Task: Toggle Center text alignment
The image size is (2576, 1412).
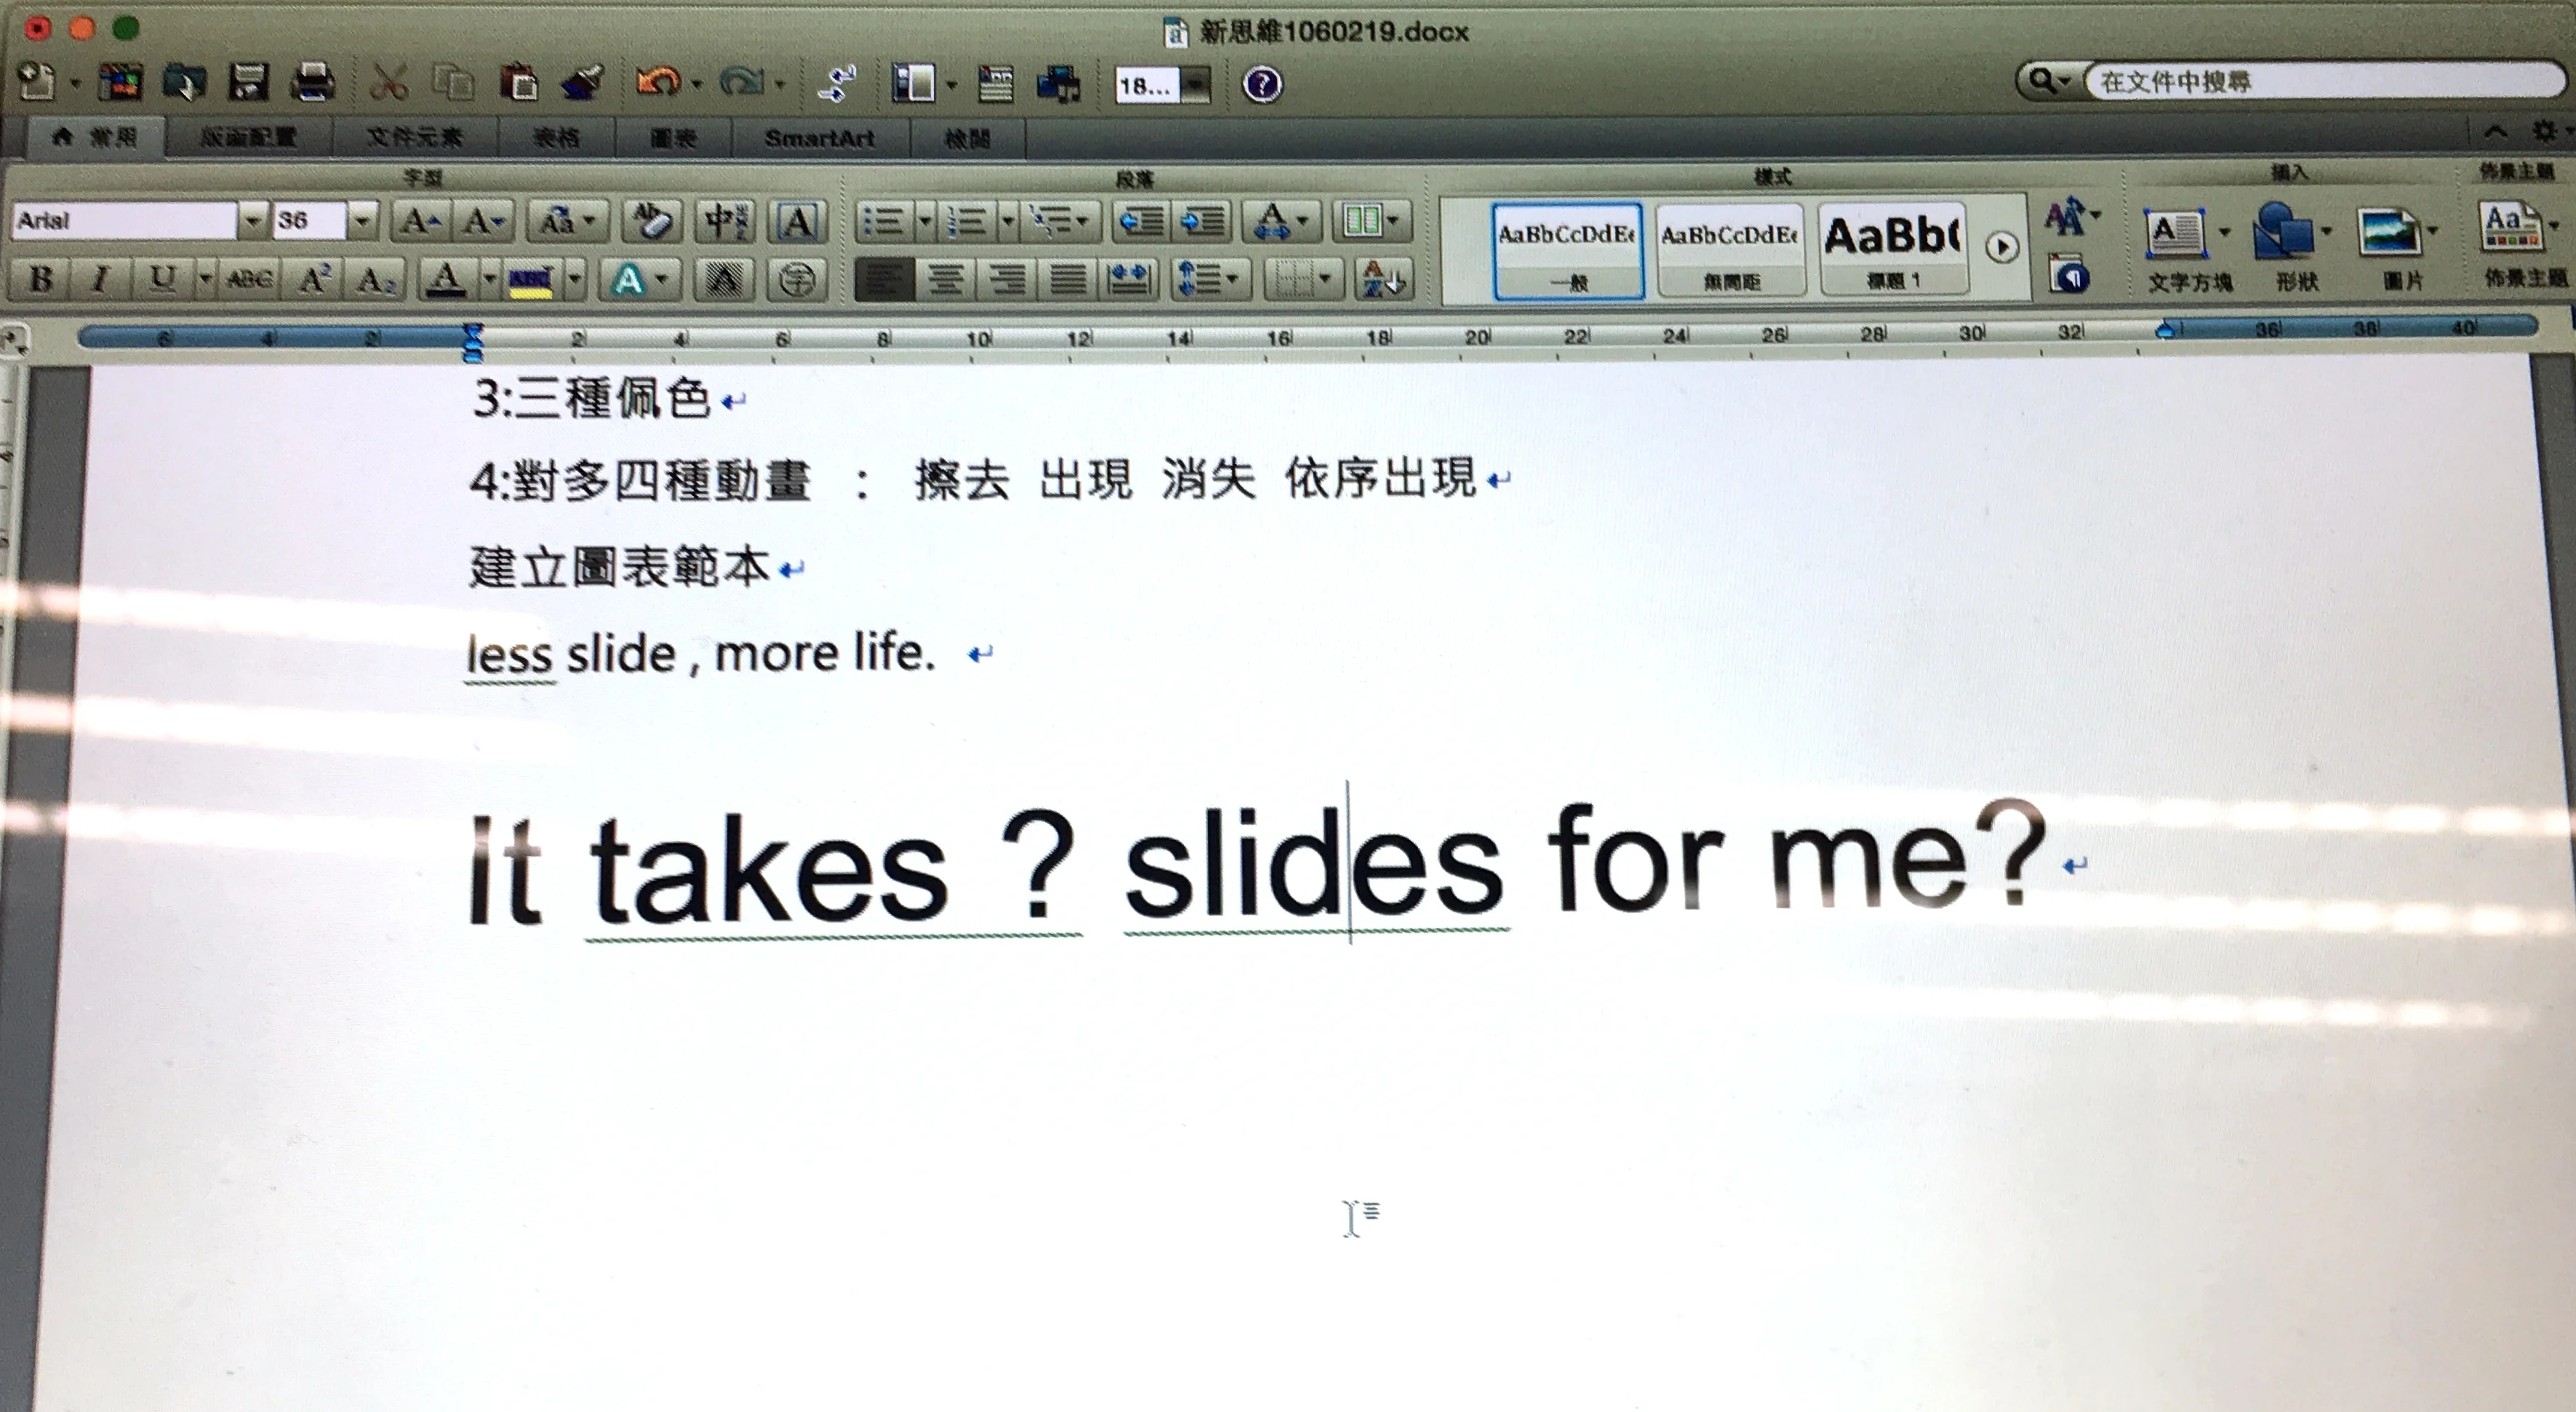Action: [944, 279]
